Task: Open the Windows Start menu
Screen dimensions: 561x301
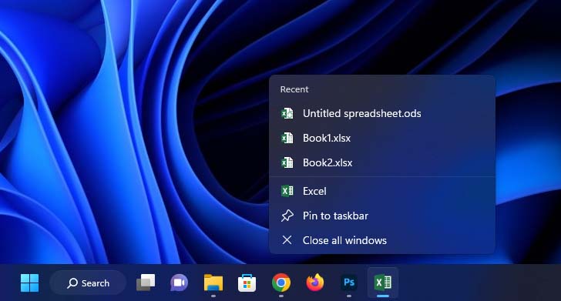Action: point(30,283)
